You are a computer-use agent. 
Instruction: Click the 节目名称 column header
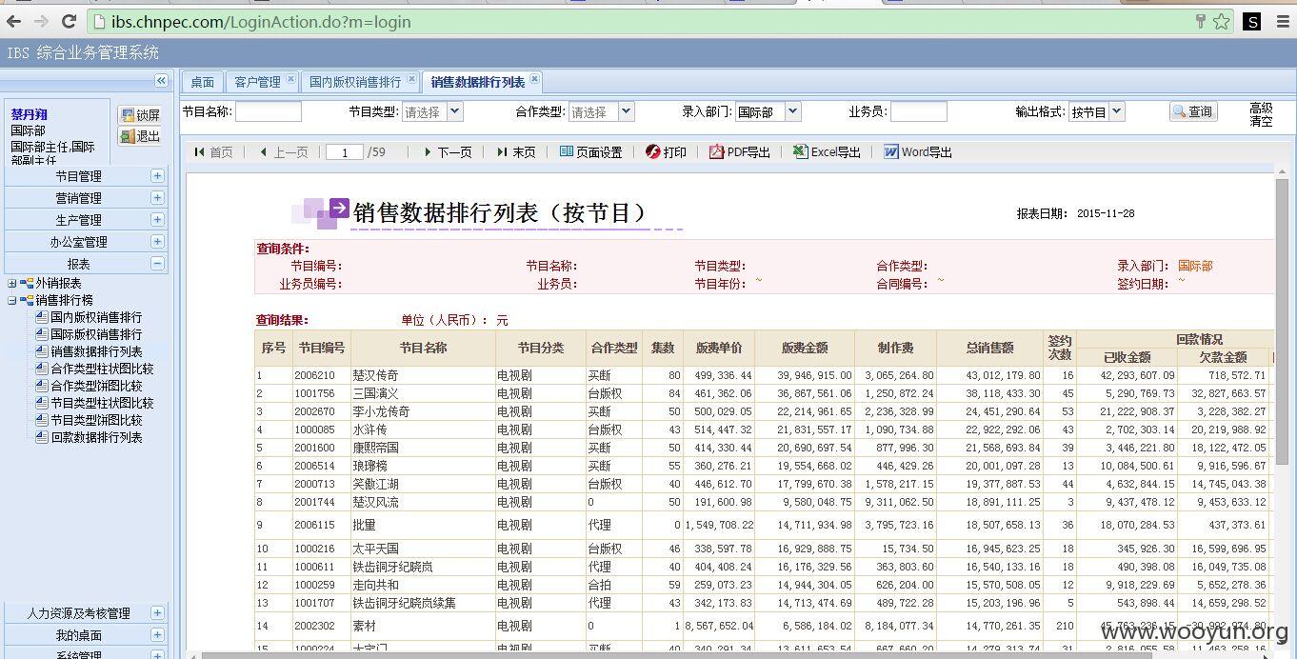point(423,349)
